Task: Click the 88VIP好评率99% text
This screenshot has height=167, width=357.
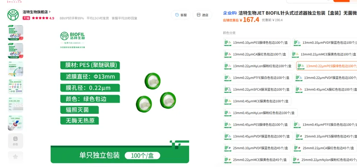Action: 72,18
